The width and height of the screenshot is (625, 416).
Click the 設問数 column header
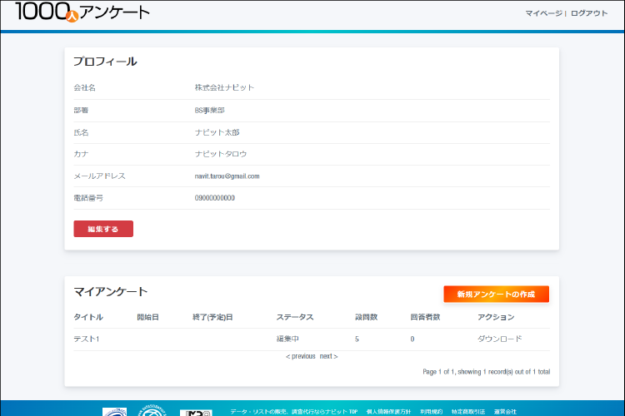(x=367, y=317)
